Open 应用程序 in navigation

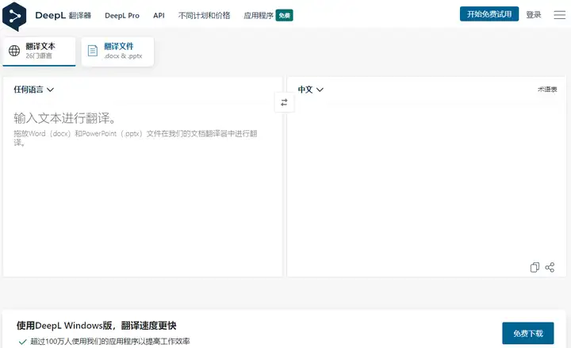(x=259, y=15)
